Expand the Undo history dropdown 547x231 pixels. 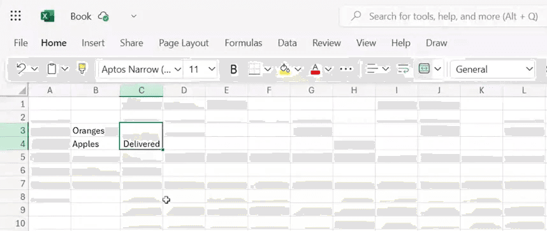(34, 69)
